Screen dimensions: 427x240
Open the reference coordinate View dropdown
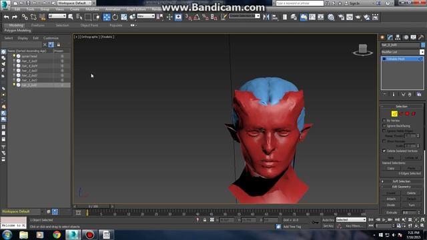(146, 16)
